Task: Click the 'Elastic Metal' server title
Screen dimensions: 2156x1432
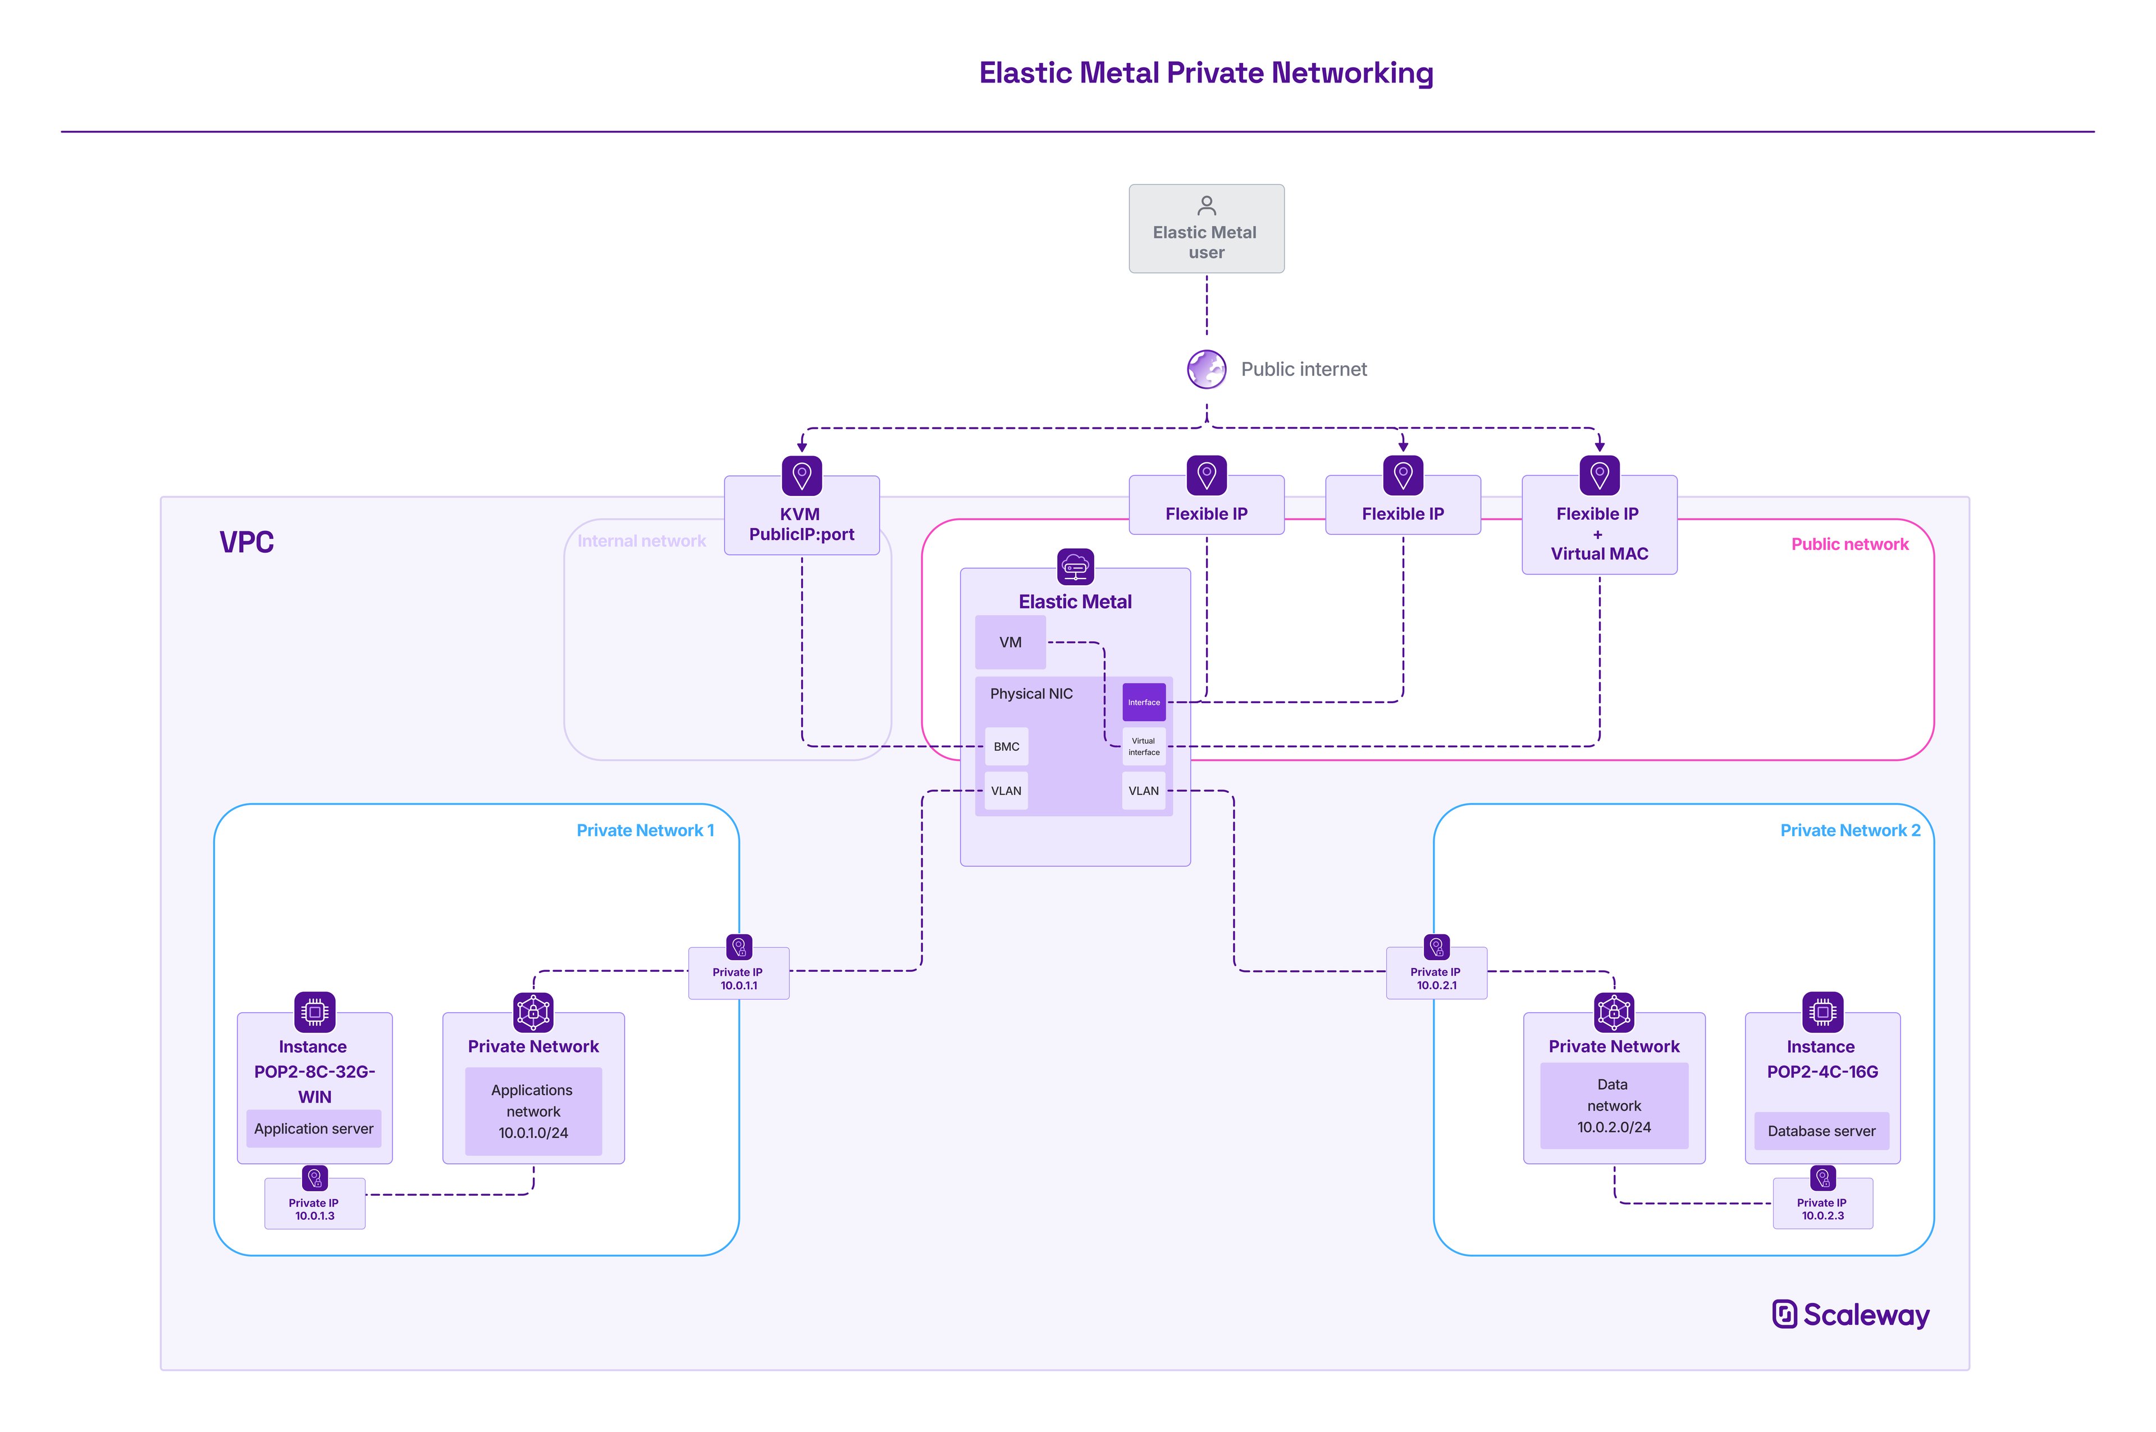Action: [1075, 602]
